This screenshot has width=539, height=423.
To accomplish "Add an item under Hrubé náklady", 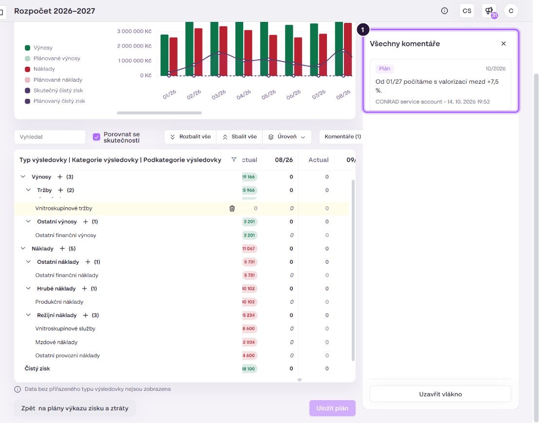I will coord(84,289).
